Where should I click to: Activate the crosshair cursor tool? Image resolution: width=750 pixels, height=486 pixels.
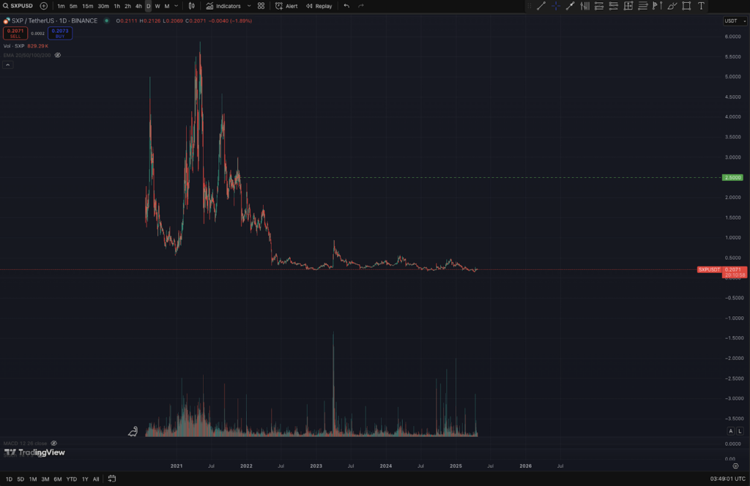pyautogui.click(x=556, y=6)
